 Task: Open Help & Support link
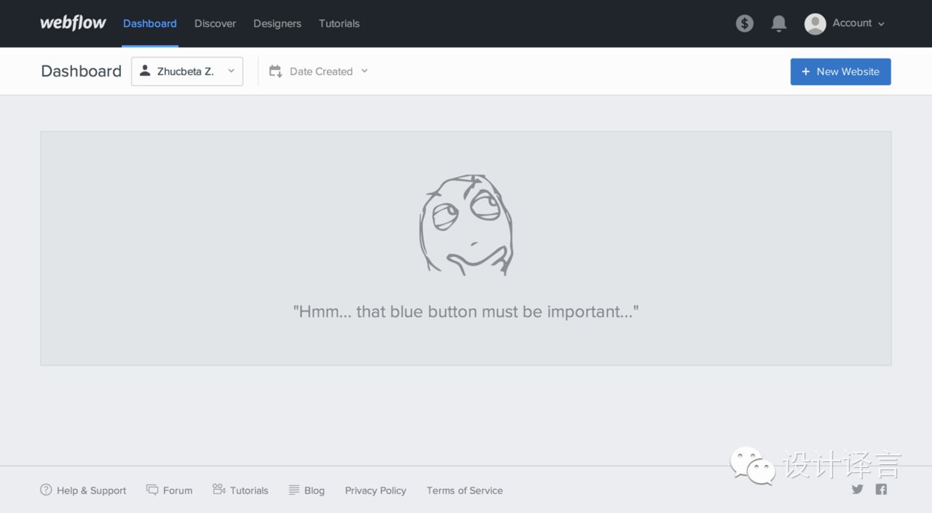pyautogui.click(x=83, y=490)
